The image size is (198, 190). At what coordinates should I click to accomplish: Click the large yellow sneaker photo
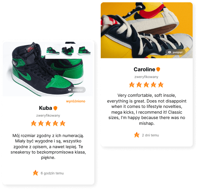tap(147, 30)
